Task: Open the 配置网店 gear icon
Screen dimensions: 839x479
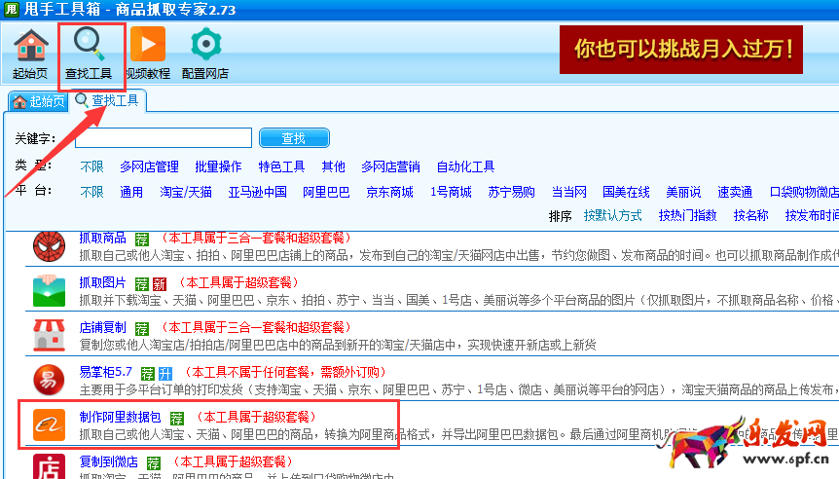Action: (x=205, y=54)
